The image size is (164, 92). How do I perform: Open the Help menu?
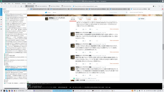[34, 4]
